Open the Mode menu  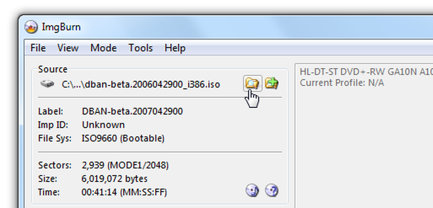coord(103,48)
